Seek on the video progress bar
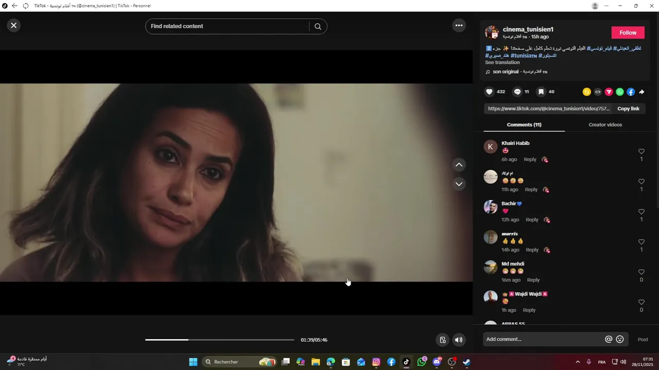The image size is (659, 370). tap(220, 340)
